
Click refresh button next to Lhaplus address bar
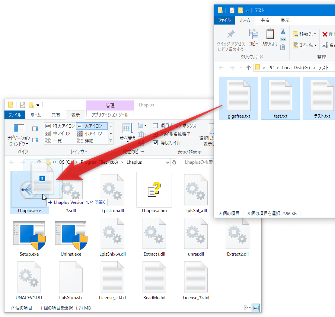174,162
